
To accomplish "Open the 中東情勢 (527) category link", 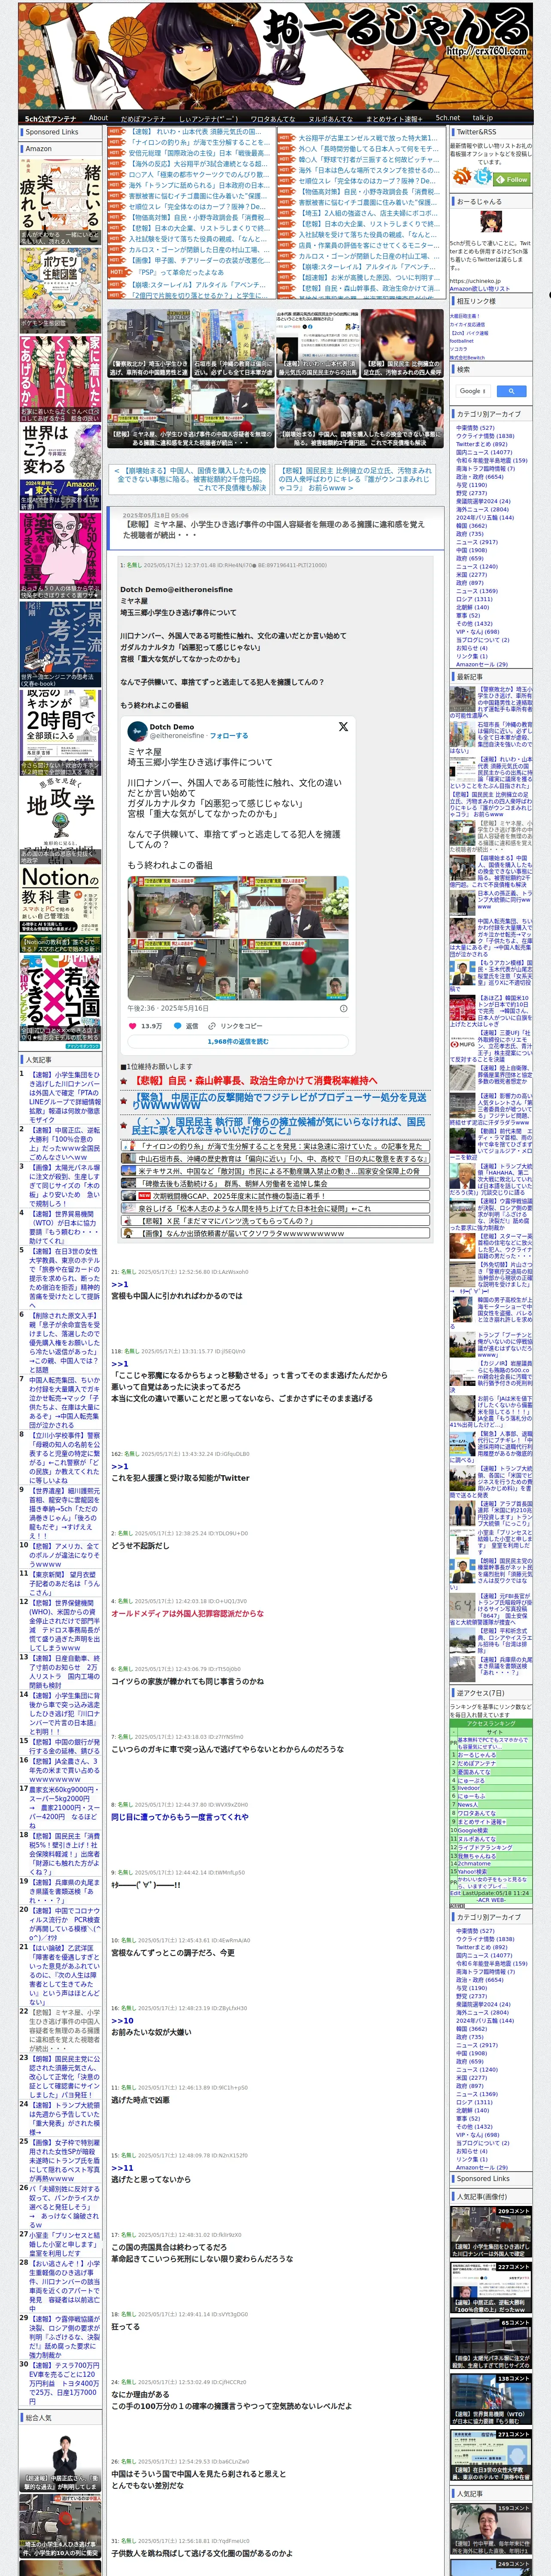I will coord(475,428).
